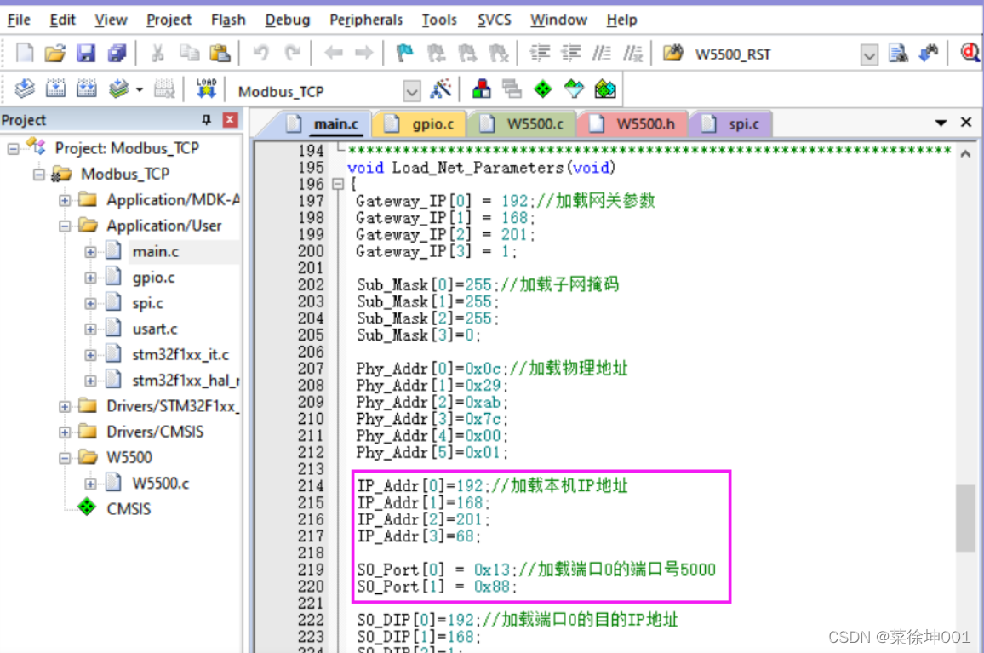
Task: Cut the selected text with the scissors icon
Action: pyautogui.click(x=157, y=54)
